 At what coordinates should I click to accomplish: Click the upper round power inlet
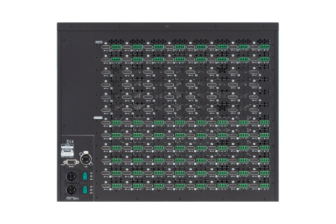click(x=71, y=176)
